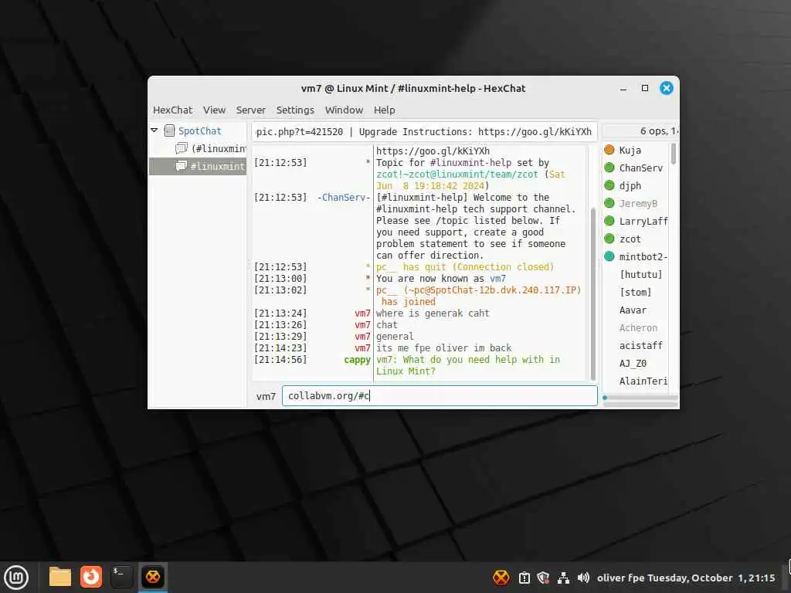Screen dimensions: 791x593
Task: Open the Settings menu
Action: pos(295,110)
